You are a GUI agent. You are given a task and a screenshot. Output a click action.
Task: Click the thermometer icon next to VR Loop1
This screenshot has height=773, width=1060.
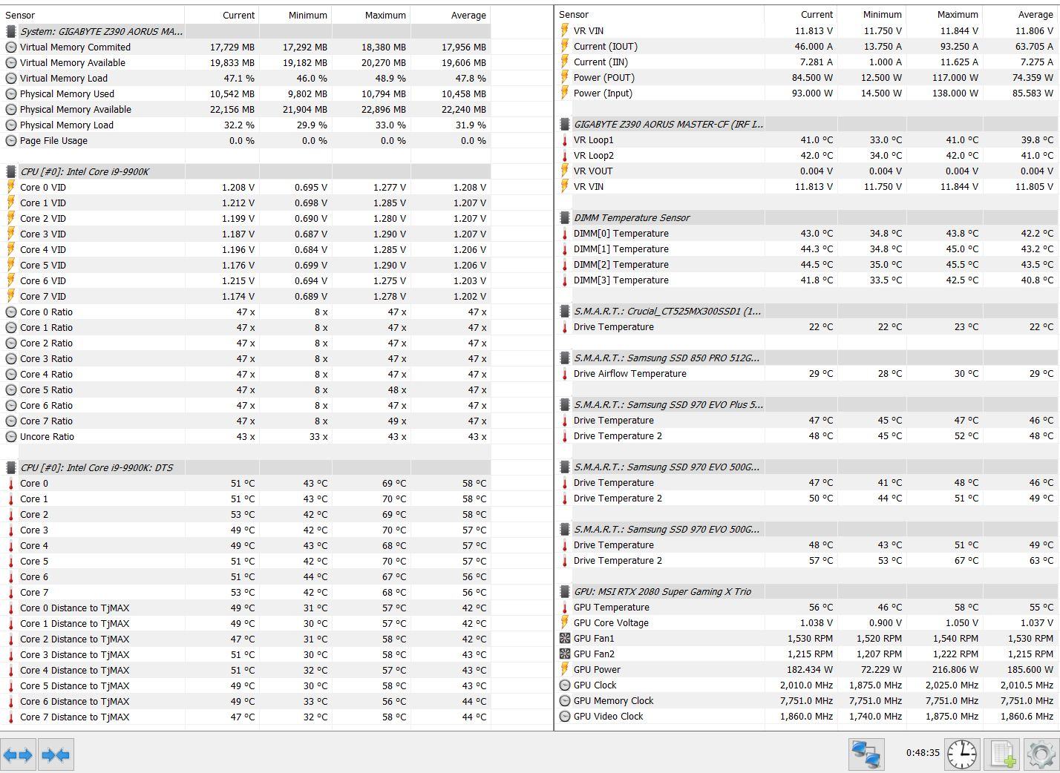[565, 140]
